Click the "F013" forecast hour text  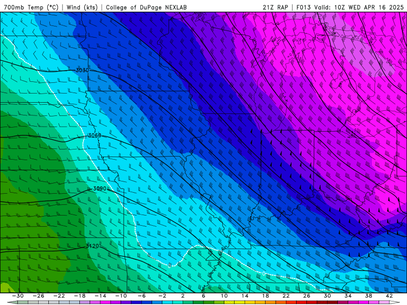pos(303,7)
